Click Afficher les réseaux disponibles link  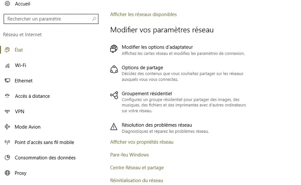[x=143, y=14]
